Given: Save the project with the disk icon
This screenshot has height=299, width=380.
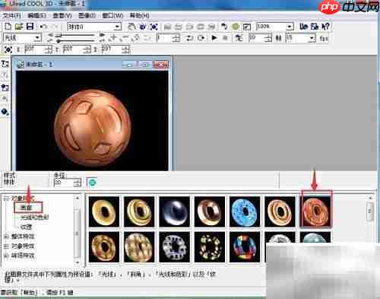Looking at the screenshot, I should pos(30,27).
